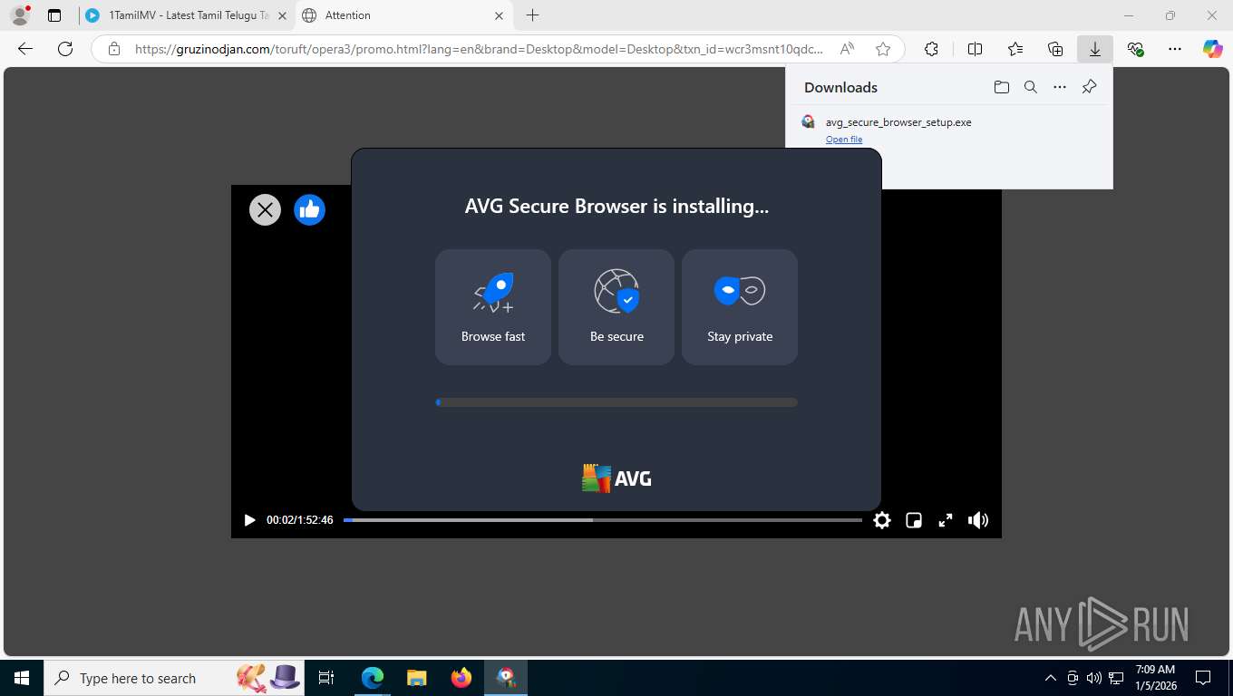Open the tab actions menu icon
The height and width of the screenshot is (696, 1233).
54,15
